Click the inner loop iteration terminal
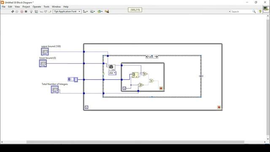The width and height of the screenshot is (270, 152). pos(124,88)
